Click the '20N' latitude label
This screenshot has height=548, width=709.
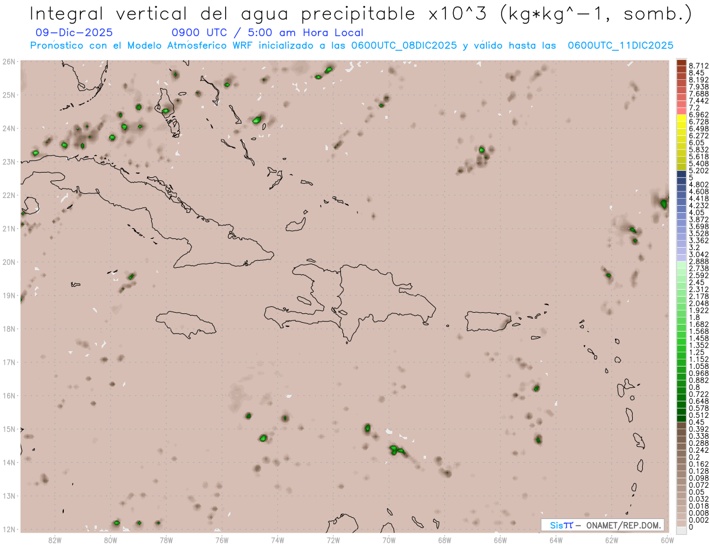point(9,262)
